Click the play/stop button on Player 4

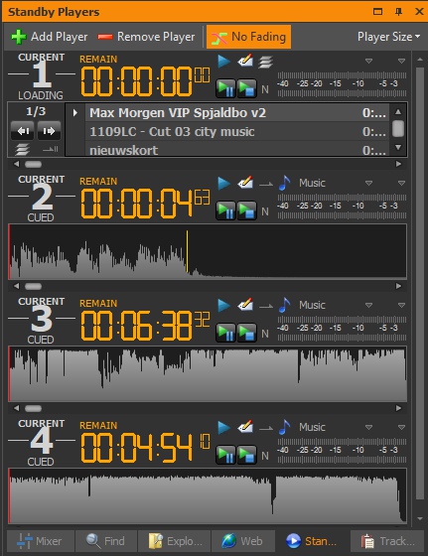tap(247, 455)
